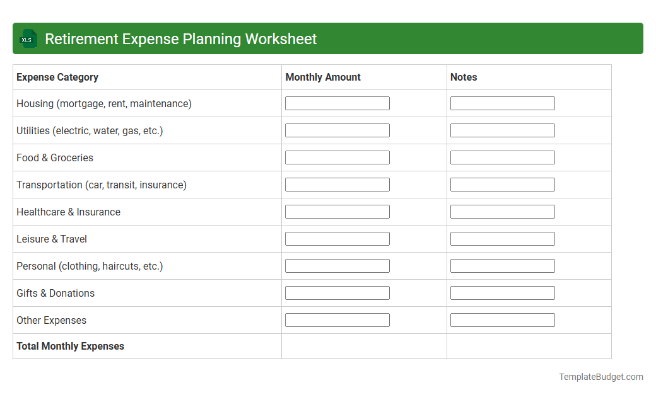Click the Other Expenses monthly amount field
The image size is (656, 395).
(x=337, y=319)
